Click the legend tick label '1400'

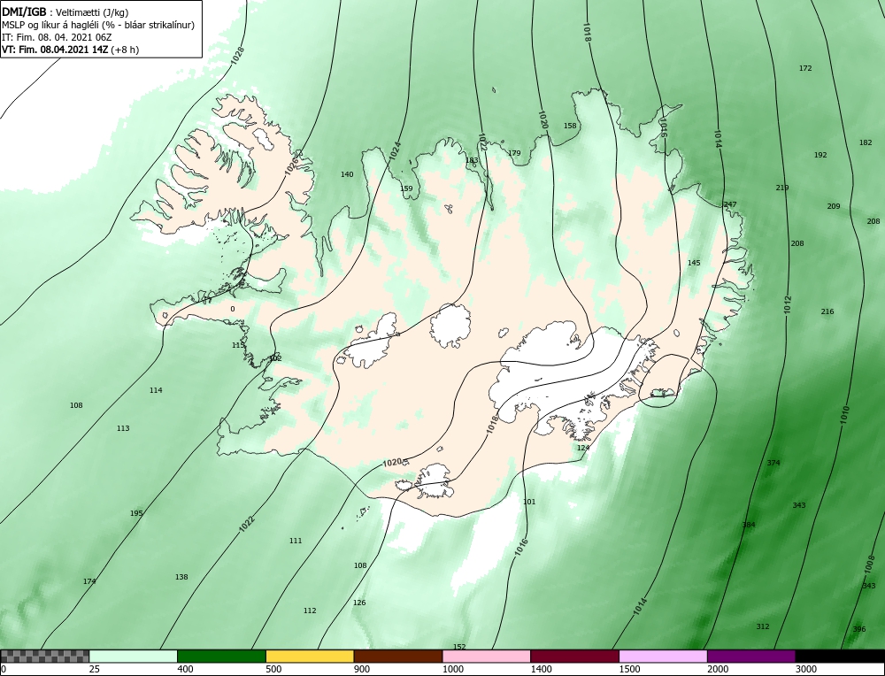pos(542,669)
